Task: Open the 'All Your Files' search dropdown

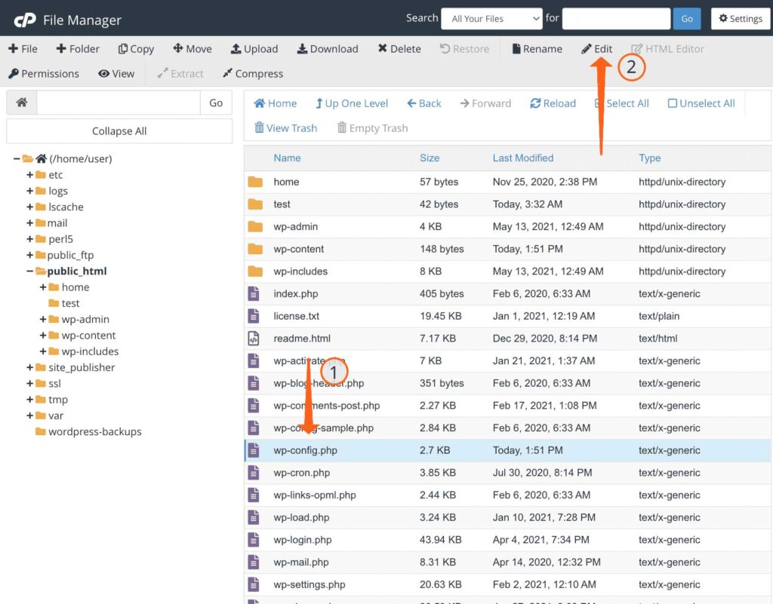Action: pos(491,19)
